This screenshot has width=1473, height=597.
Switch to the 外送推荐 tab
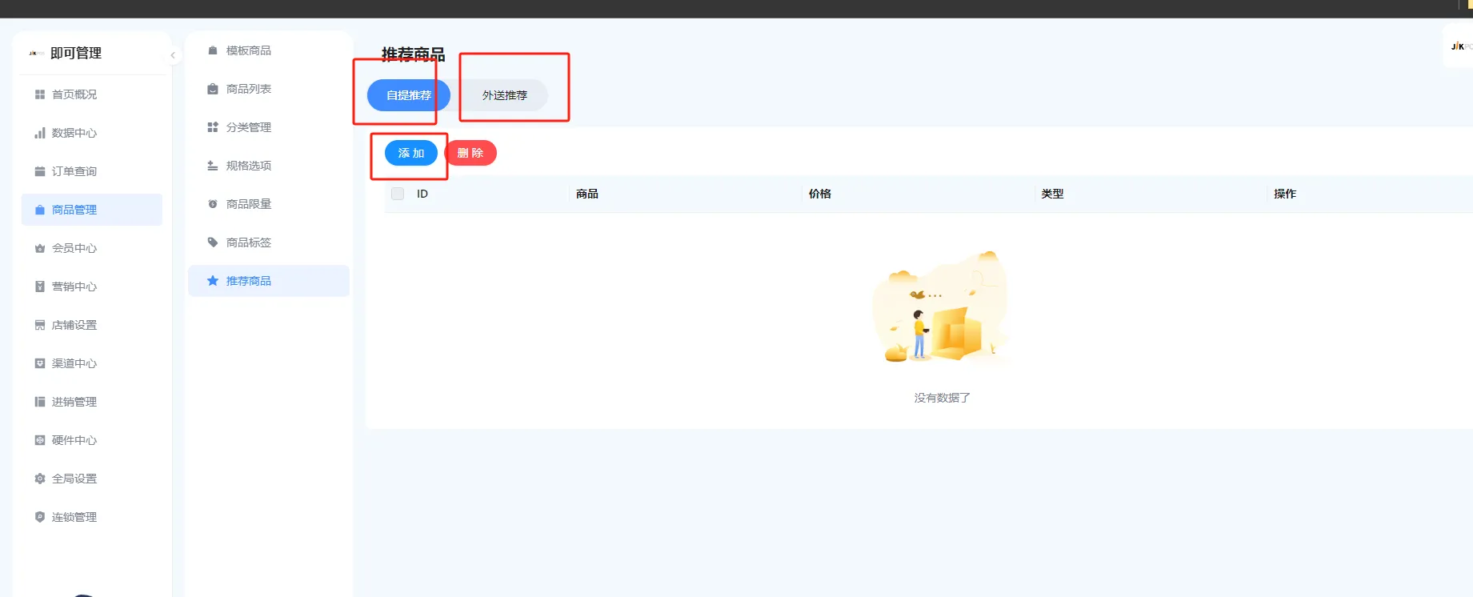pos(504,95)
